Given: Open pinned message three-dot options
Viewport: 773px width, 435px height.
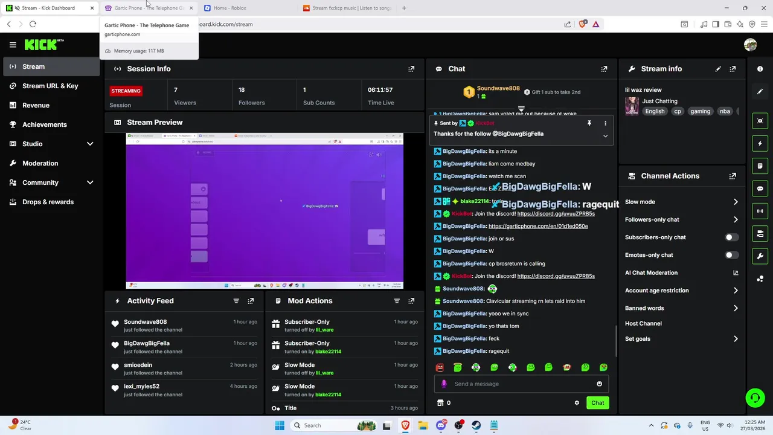Looking at the screenshot, I should click(605, 123).
